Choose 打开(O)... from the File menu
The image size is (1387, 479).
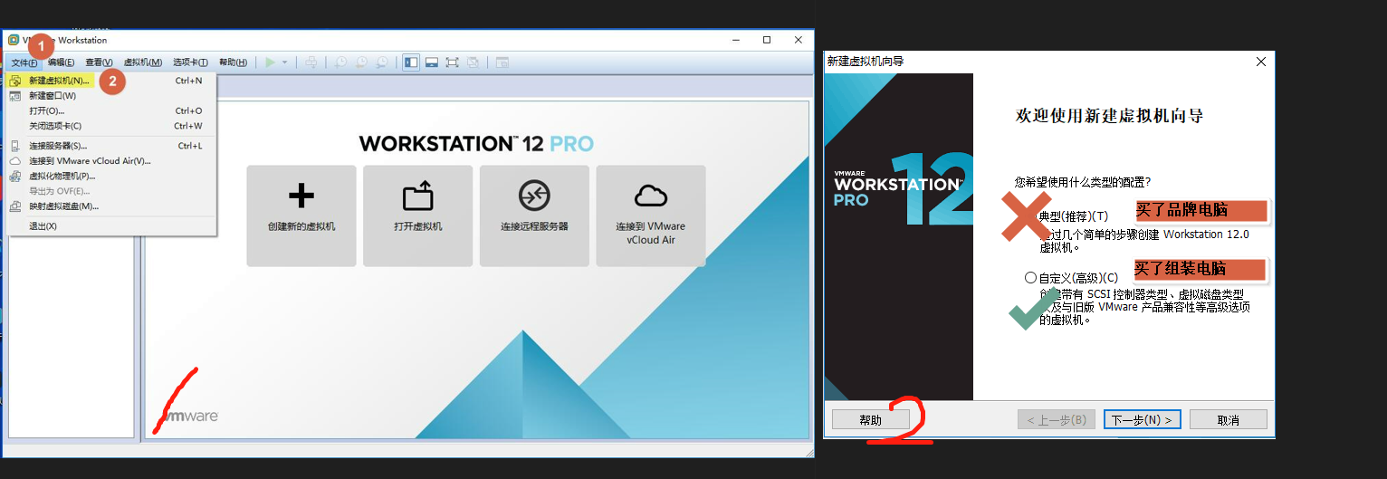(x=110, y=110)
